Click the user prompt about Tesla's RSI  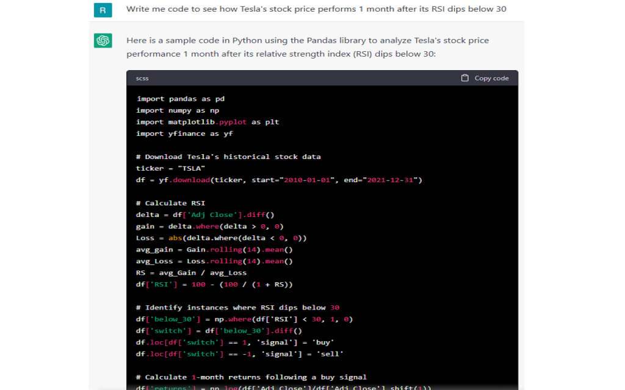coord(316,9)
